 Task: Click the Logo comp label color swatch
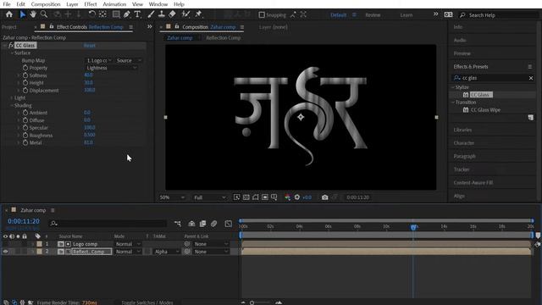pos(40,244)
